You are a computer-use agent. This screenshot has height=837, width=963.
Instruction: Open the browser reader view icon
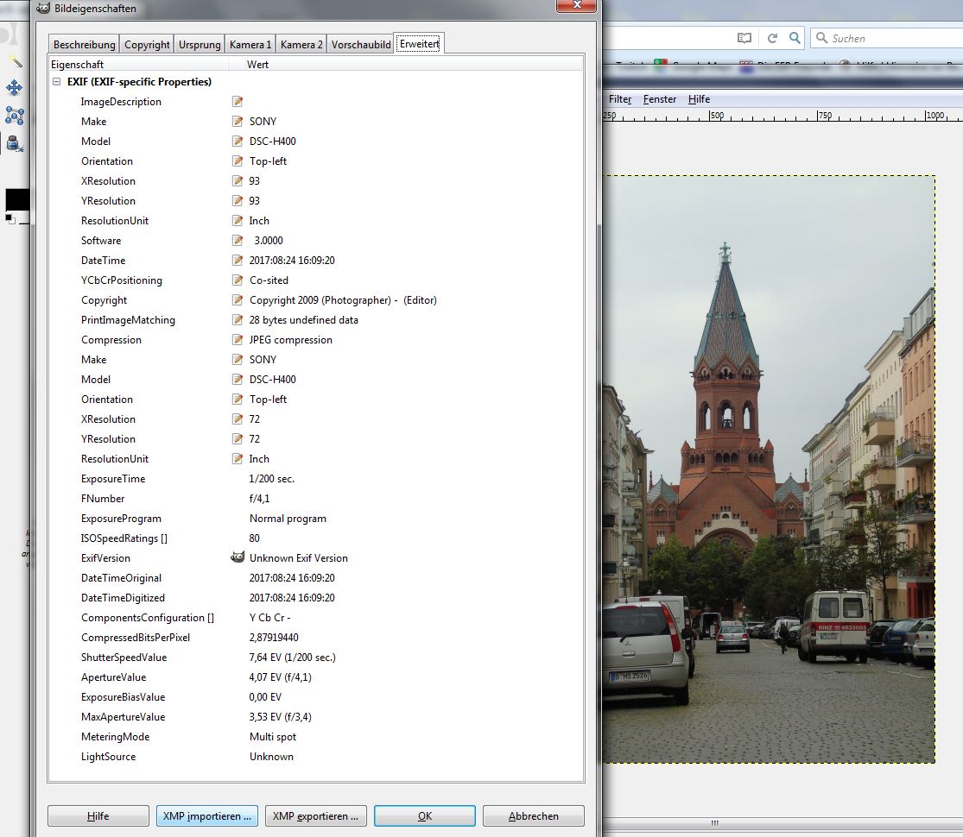coord(744,38)
